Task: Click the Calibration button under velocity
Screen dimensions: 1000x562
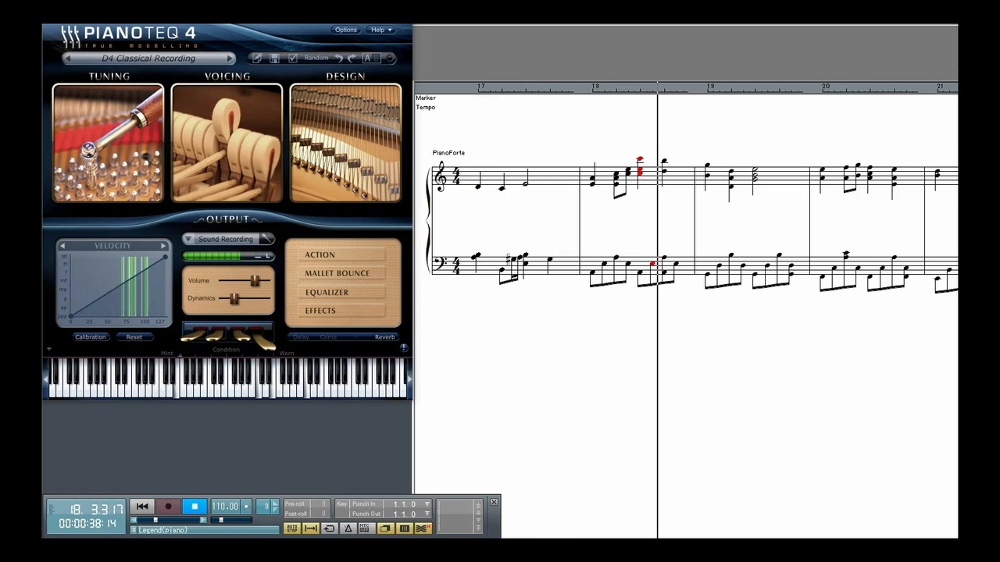Action: pos(91,337)
